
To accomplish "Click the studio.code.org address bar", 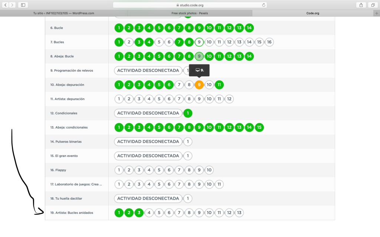I will 190,5.
